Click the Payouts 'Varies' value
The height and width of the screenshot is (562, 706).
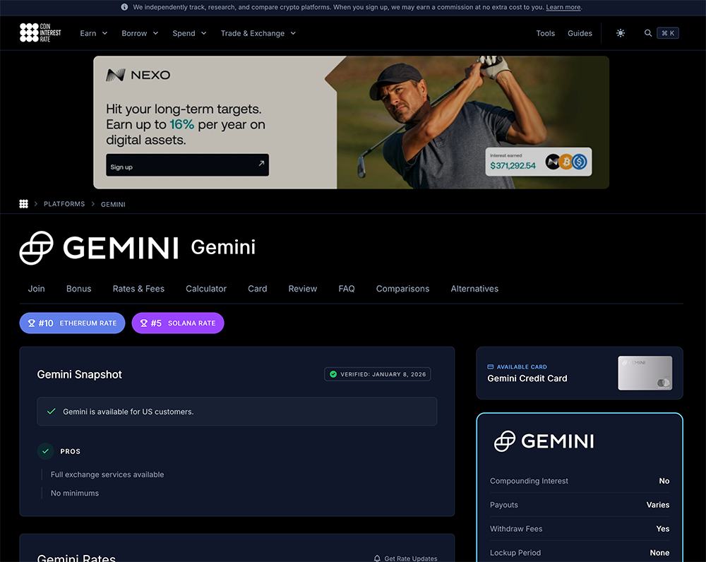(658, 505)
